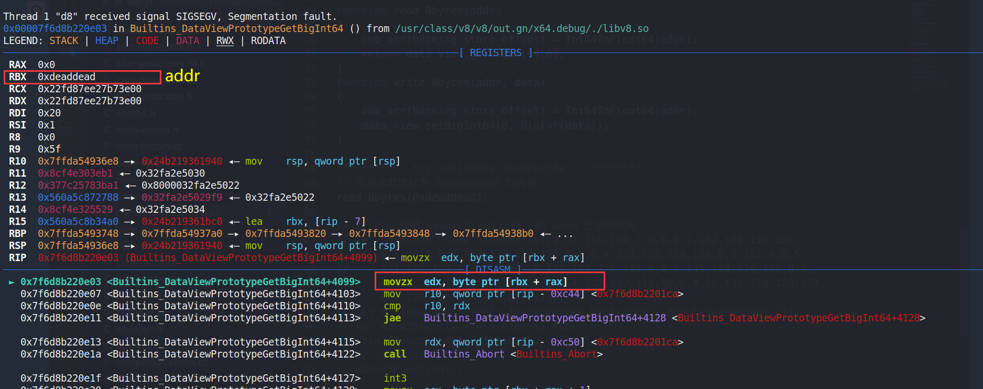Select the STACK label in the legend
Viewport: 983px width, 389px height.
(x=63, y=41)
